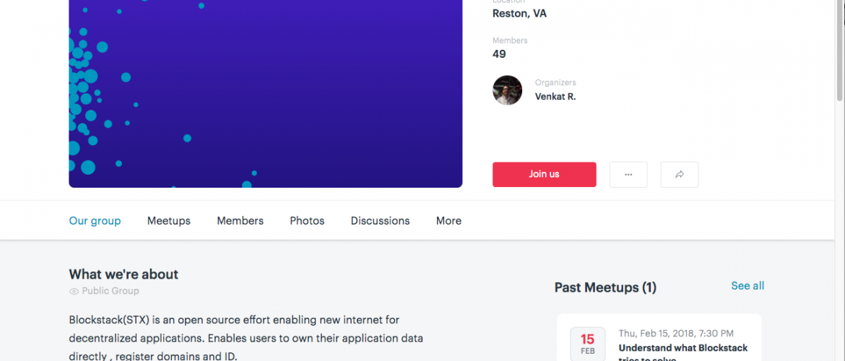Click the Thu, Feb 15, 2018 event time
845x361 pixels.
pos(676,334)
